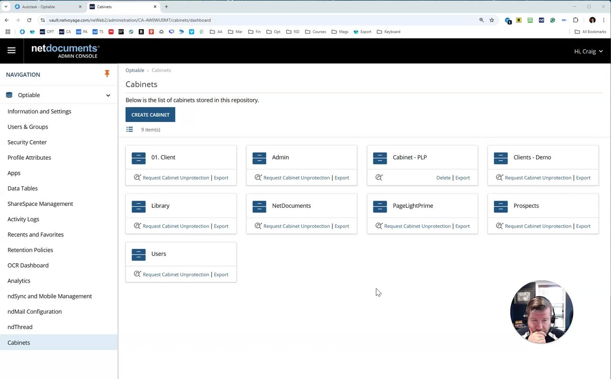
Task: Open the Security Center page
Action: (27, 142)
